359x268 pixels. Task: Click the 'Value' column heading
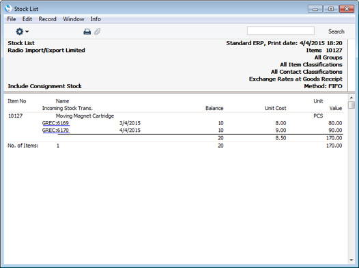pyautogui.click(x=336, y=108)
